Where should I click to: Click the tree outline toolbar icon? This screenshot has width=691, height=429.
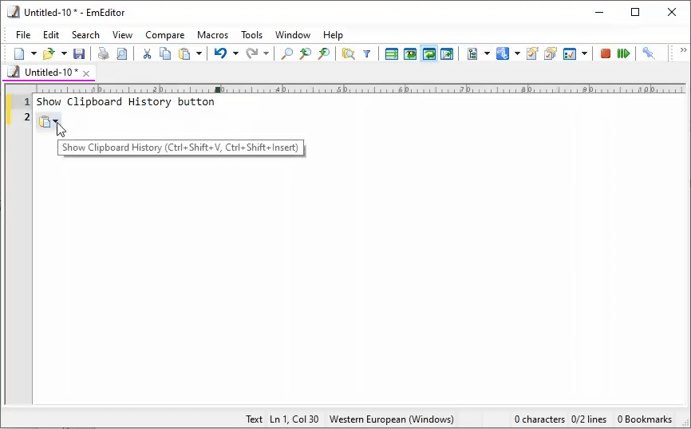pos(472,53)
